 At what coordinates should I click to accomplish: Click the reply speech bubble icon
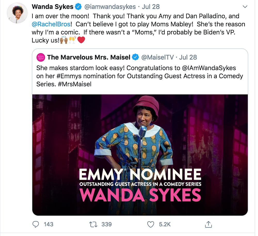tap(36, 224)
